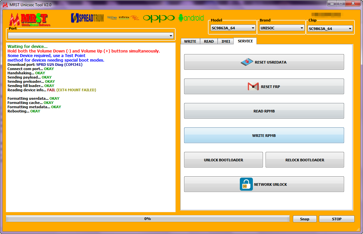Image resolution: width=363 pixels, height=234 pixels.
Task: Select the SERVICE tab
Action: click(x=245, y=41)
